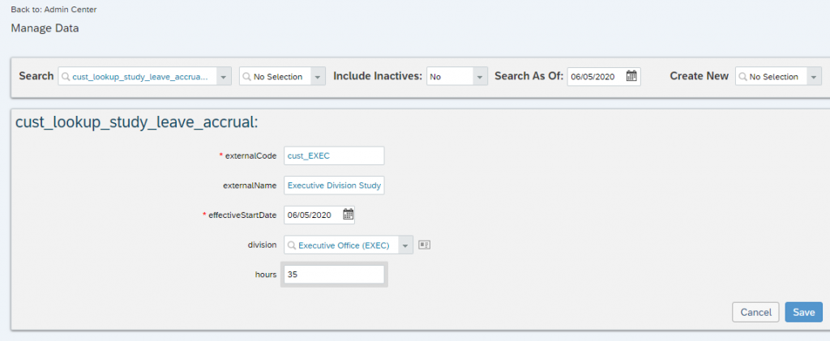830x341 pixels.
Task: Click the Save button
Action: pyautogui.click(x=803, y=313)
